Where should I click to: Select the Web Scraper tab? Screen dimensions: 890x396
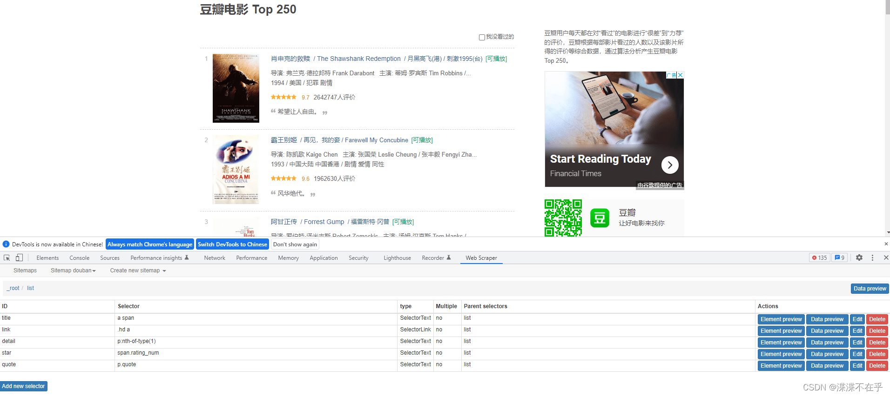[481, 258]
